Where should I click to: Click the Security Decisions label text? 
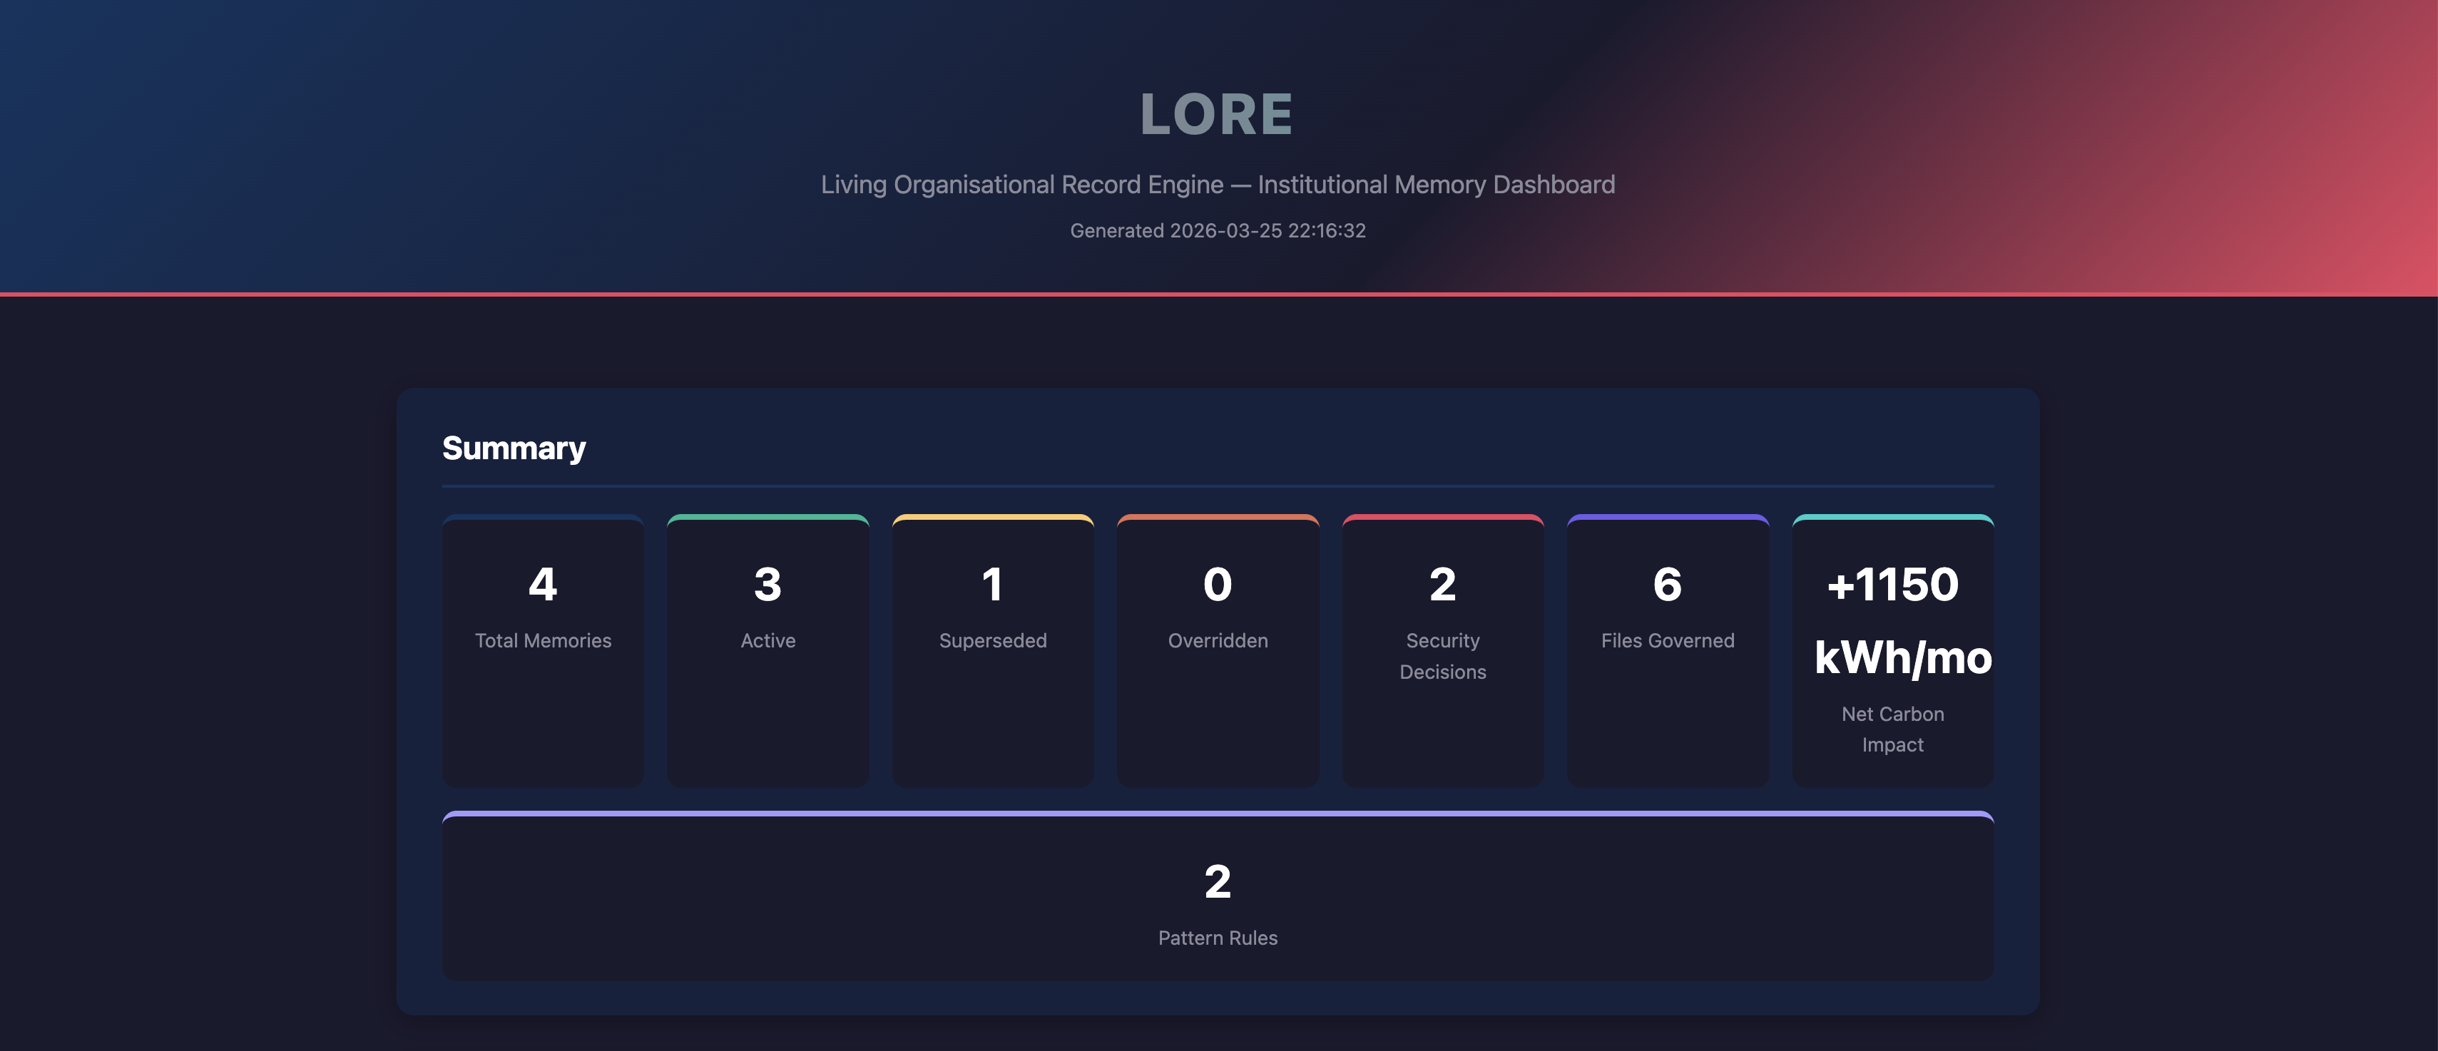[x=1442, y=655]
